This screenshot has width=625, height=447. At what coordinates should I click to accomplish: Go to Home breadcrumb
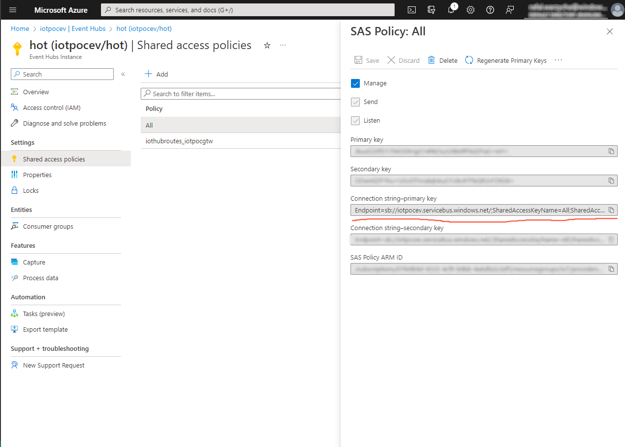click(x=20, y=29)
